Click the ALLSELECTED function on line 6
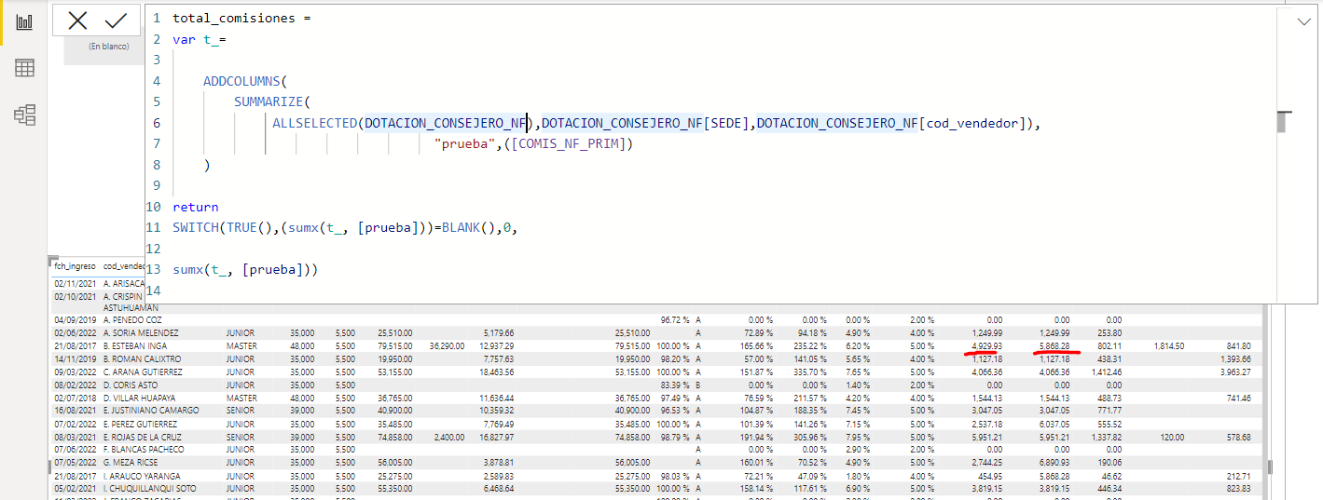The width and height of the screenshot is (1323, 500). click(314, 123)
